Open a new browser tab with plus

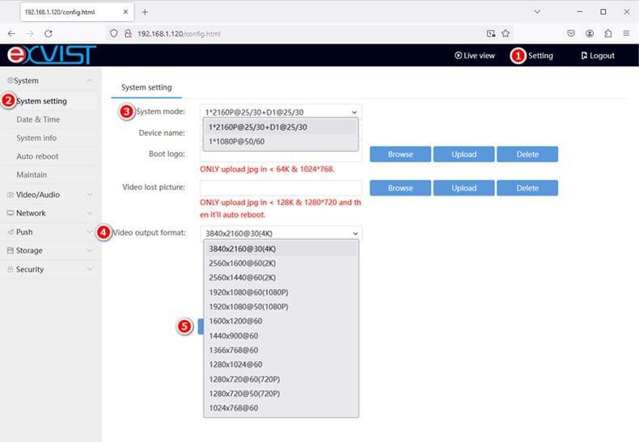(145, 12)
